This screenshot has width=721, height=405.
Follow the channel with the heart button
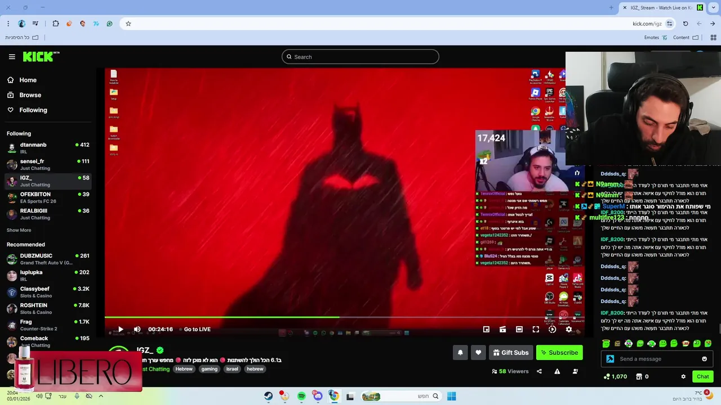(x=478, y=353)
